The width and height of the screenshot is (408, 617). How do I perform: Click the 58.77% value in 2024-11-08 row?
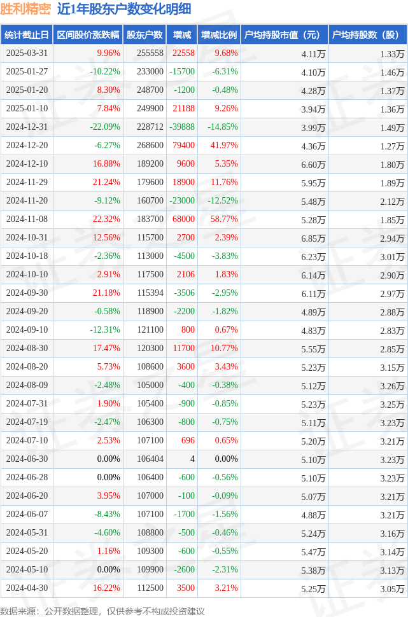224,219
